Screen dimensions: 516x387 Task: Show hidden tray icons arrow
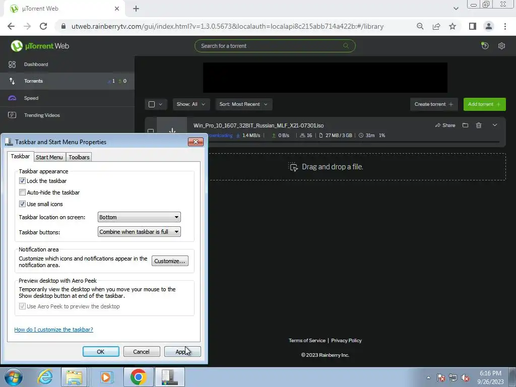(428, 377)
